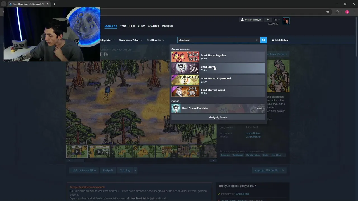Click the Bağımsız tag
The height and width of the screenshot is (201, 358).
[x=225, y=155]
